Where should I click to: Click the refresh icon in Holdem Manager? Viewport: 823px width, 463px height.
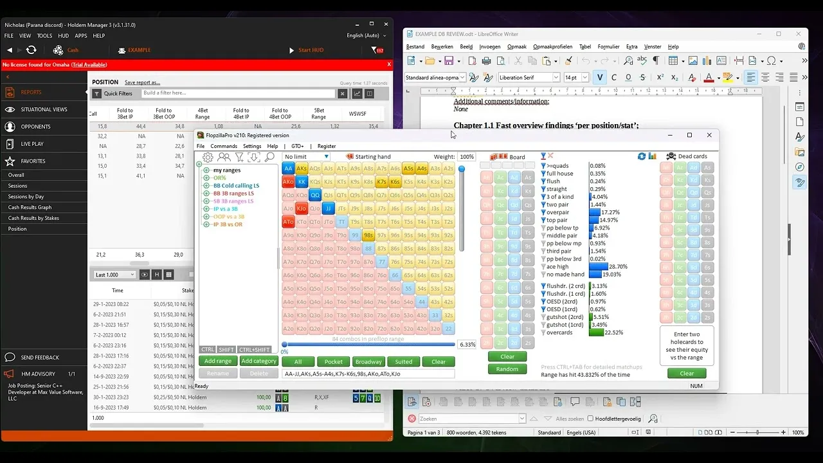pyautogui.click(x=31, y=50)
